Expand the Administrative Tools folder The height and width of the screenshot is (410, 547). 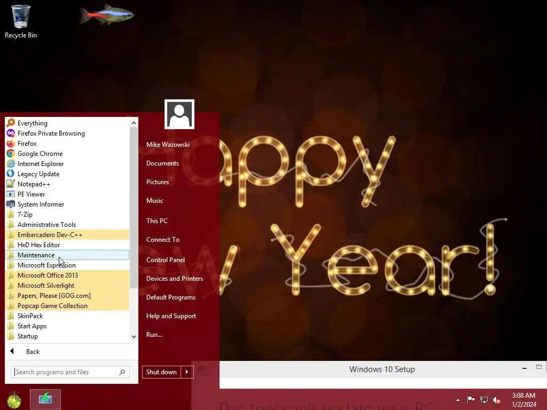point(67,225)
